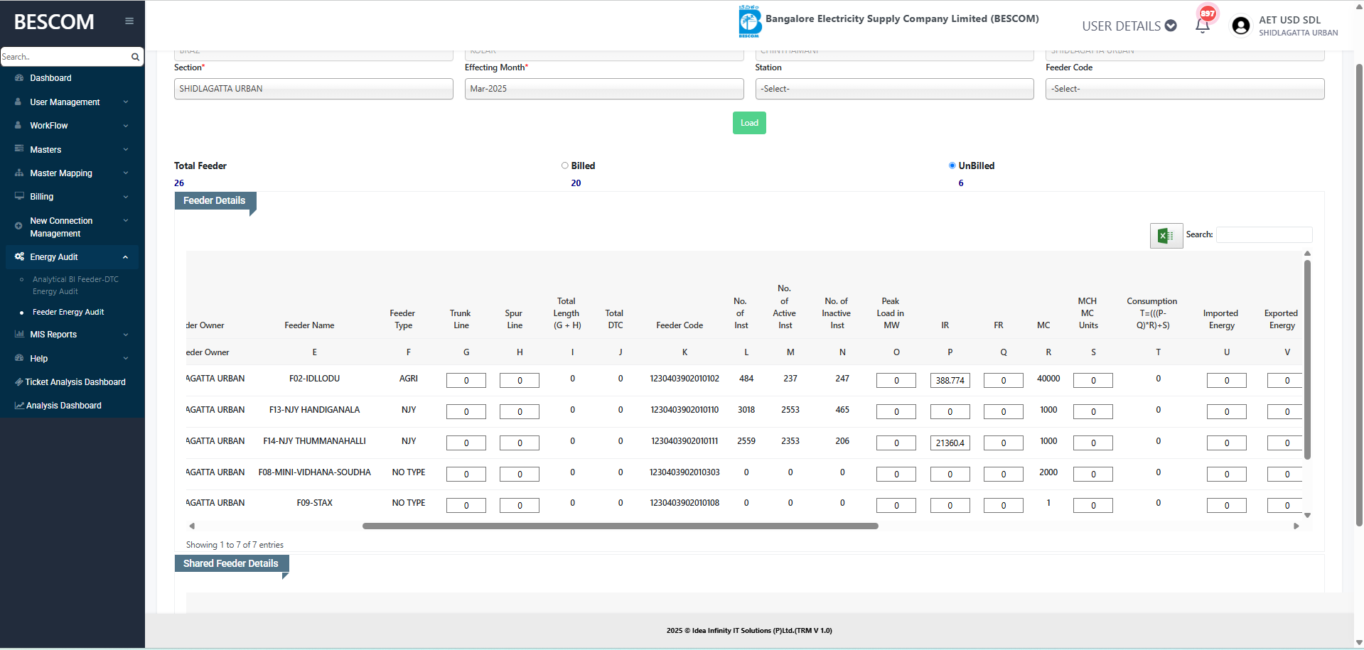Image resolution: width=1364 pixels, height=650 pixels.
Task: Click the table scroll up arrow
Action: tap(1307, 254)
